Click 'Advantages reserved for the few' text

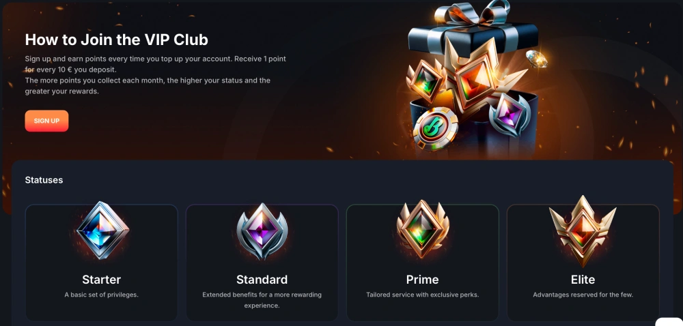click(x=583, y=295)
